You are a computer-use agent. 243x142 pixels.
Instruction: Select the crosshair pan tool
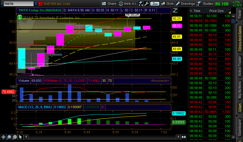pos(3,137)
